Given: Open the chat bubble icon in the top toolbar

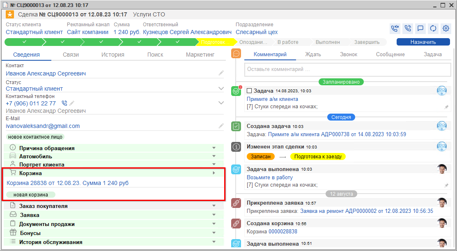Looking at the screenshot, I should [x=420, y=29].
